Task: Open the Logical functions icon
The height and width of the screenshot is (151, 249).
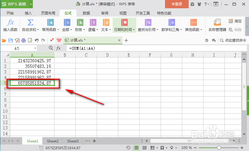Action: point(93,22)
